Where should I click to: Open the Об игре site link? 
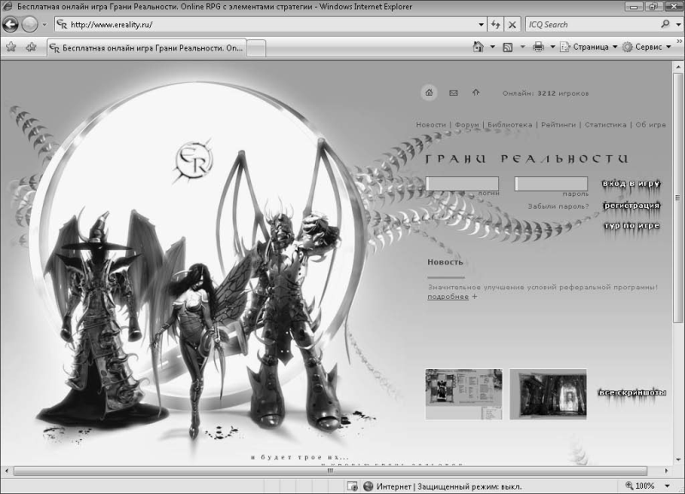[x=651, y=125]
